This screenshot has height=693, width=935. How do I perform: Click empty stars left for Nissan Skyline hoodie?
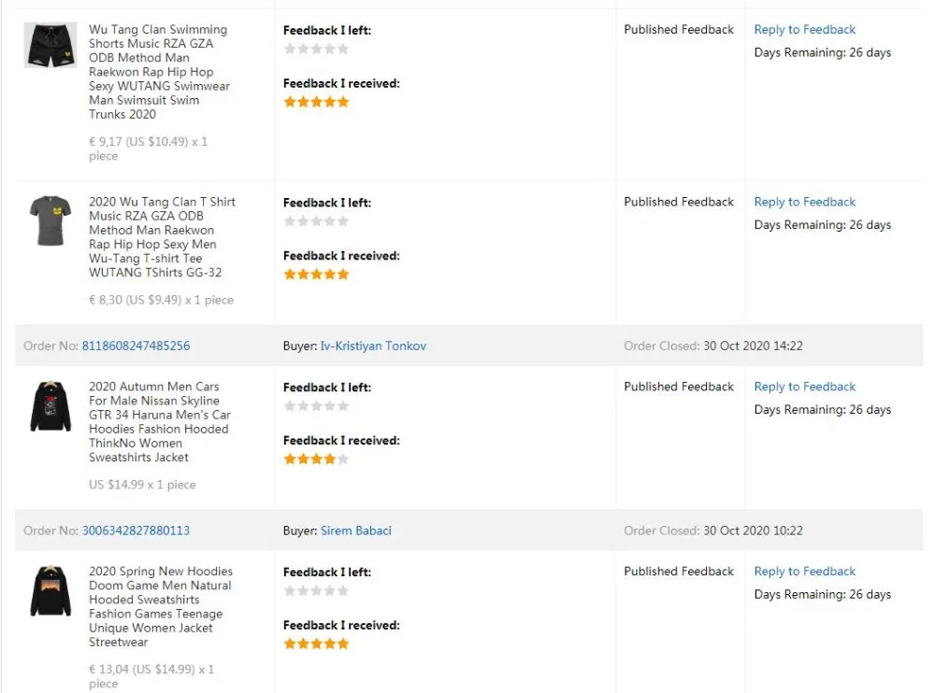point(316,406)
